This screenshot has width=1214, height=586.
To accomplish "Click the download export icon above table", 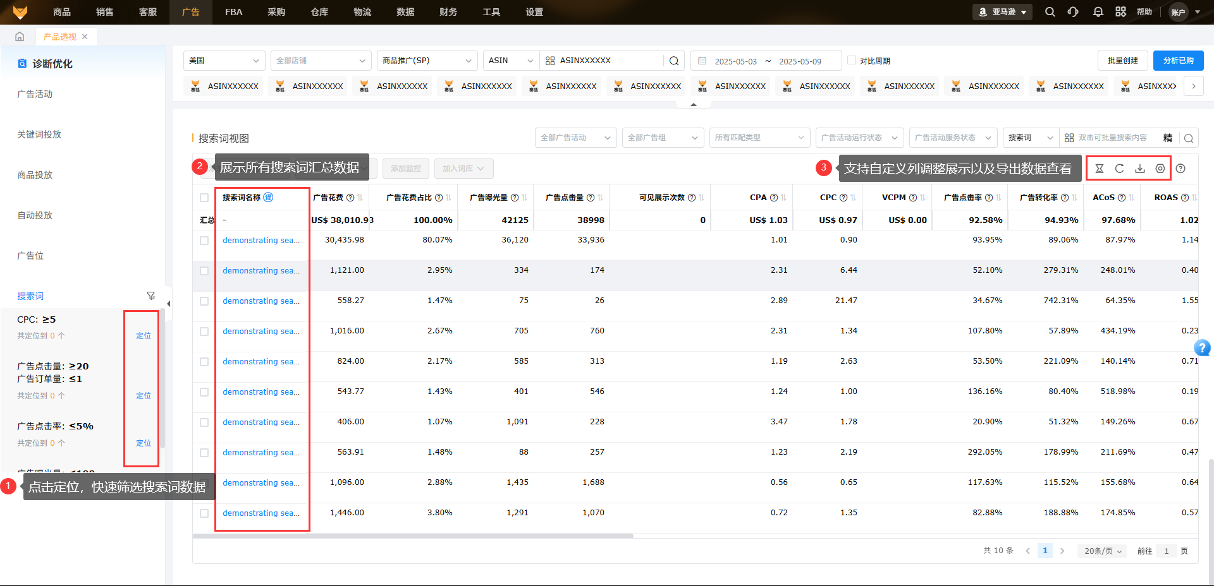I will coord(1139,169).
